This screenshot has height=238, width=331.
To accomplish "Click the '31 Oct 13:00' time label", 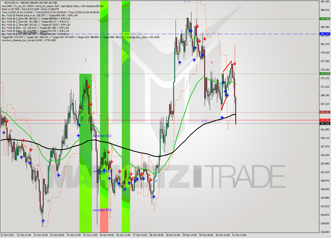I will [239, 235].
